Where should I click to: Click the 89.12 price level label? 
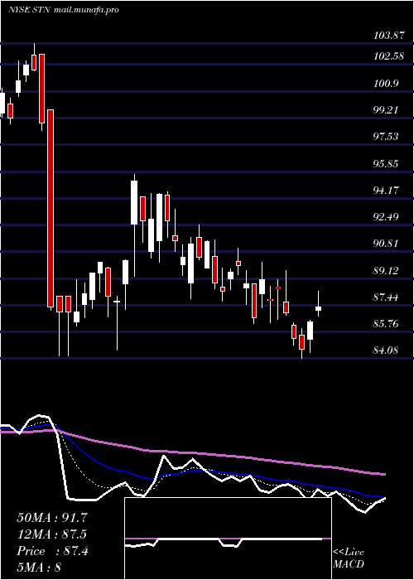pos(387,270)
